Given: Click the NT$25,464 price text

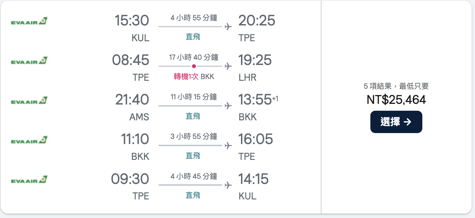Looking at the screenshot, I should click(x=396, y=100).
